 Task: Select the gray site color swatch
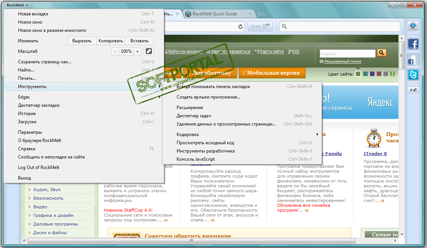click(x=386, y=74)
